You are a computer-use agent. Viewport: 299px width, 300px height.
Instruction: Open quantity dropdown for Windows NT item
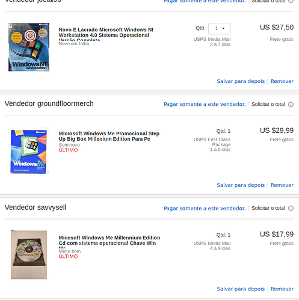point(219,28)
